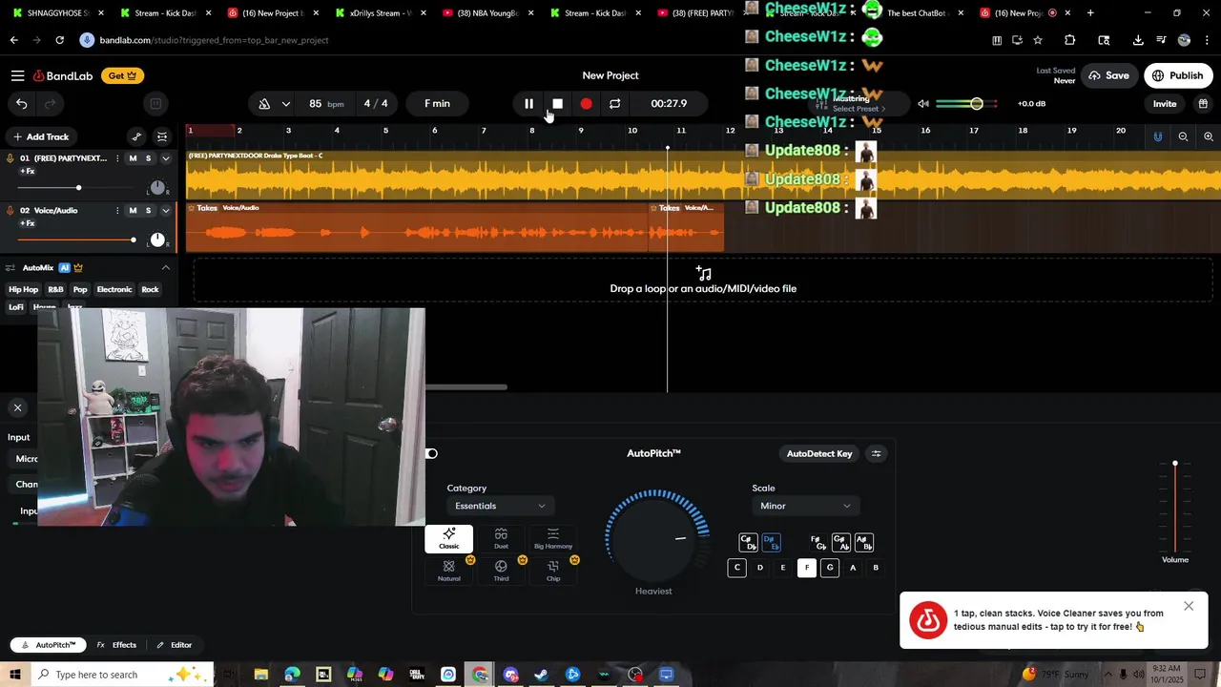
Task: Select the R&B AutoMix genre
Action: click(x=55, y=290)
